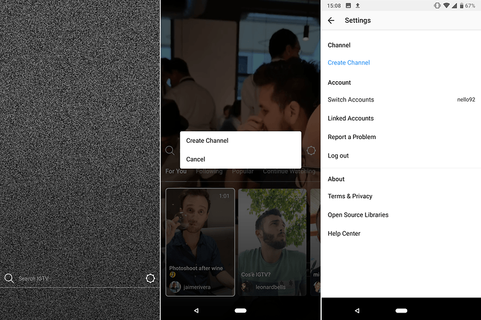Switch to the Following tab
The image size is (481, 320).
pos(209,171)
